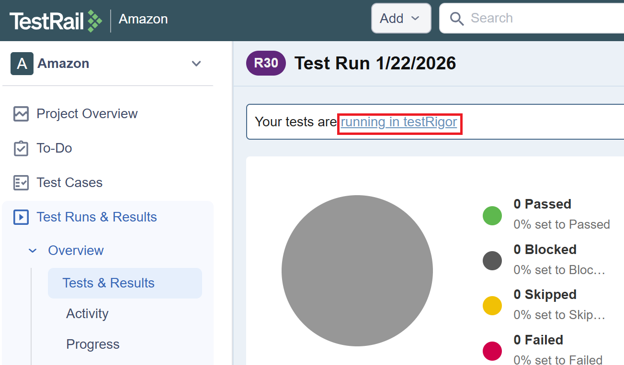Image resolution: width=624 pixels, height=365 pixels.
Task: Open Project Overview in sidebar
Action: point(87,114)
